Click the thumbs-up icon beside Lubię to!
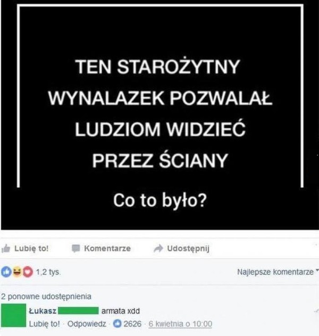Image resolution: width=319 pixels, height=336 pixels. (6, 248)
